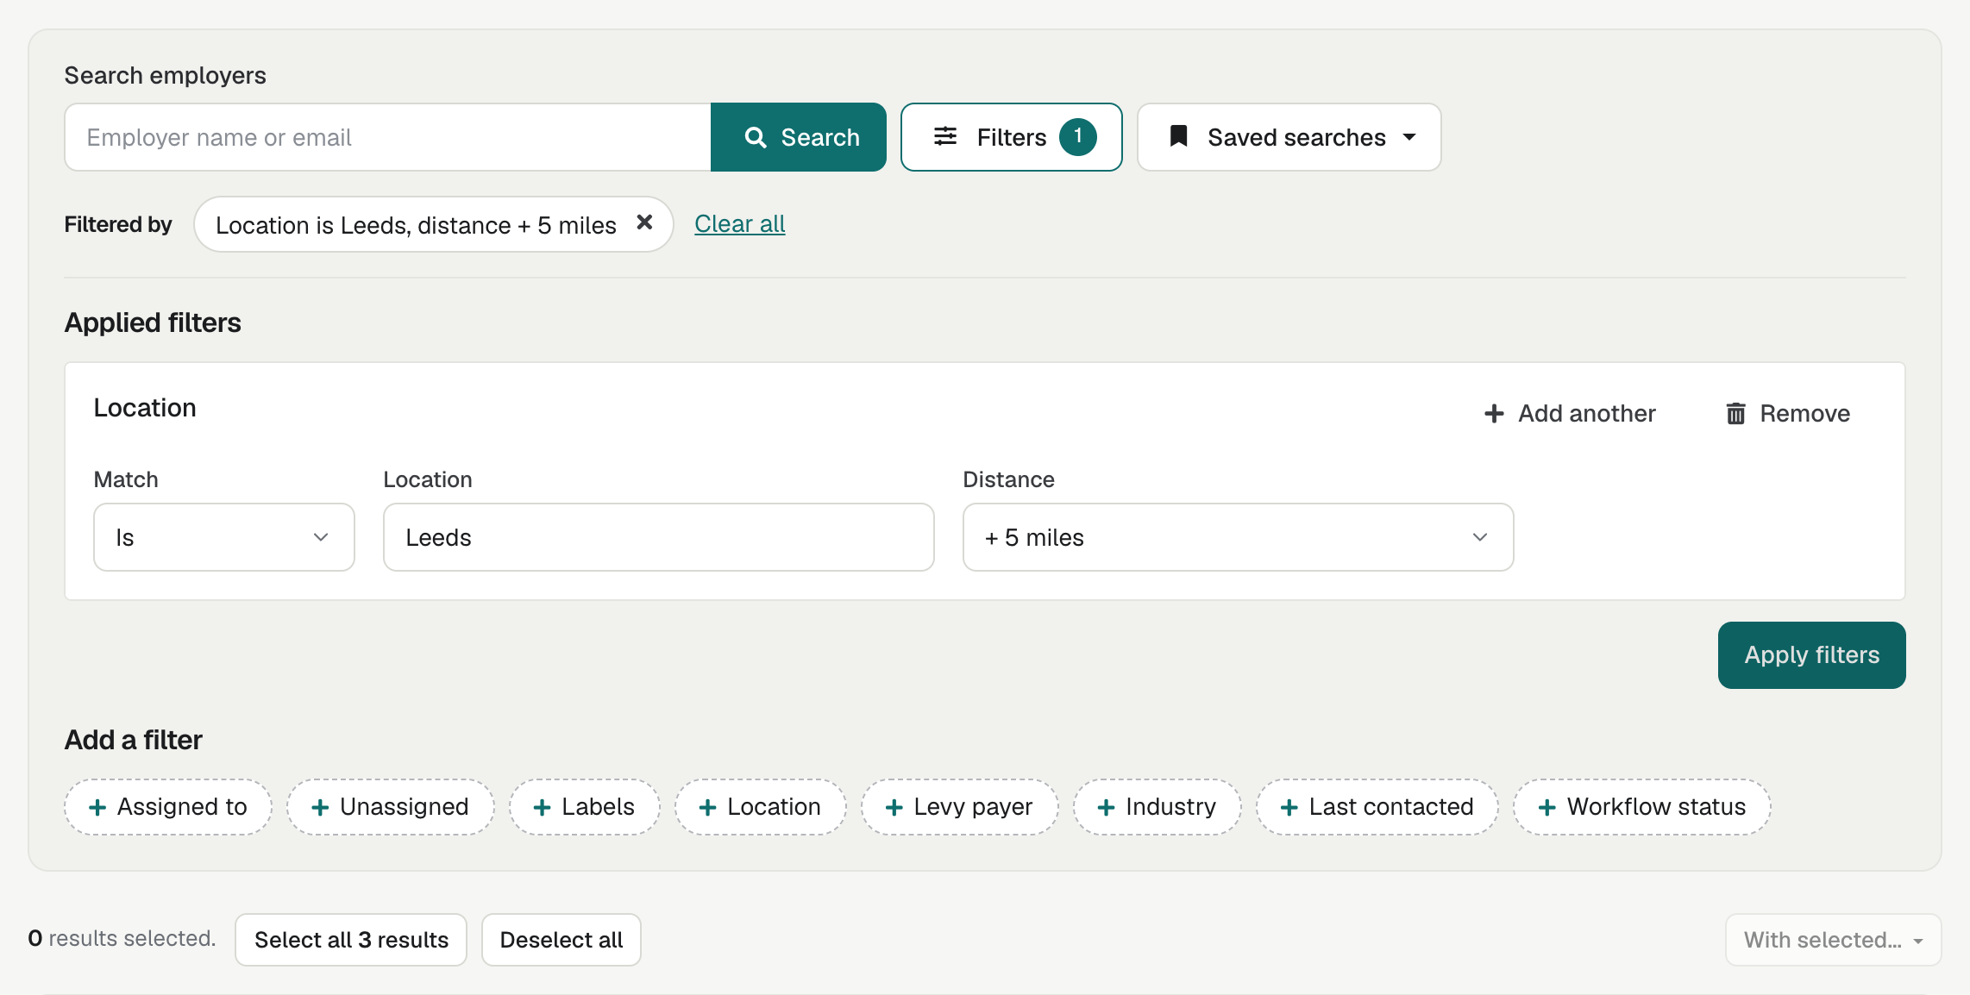This screenshot has width=1970, height=995.
Task: Remove the Location is Leeds filter chip
Action: pyautogui.click(x=644, y=222)
